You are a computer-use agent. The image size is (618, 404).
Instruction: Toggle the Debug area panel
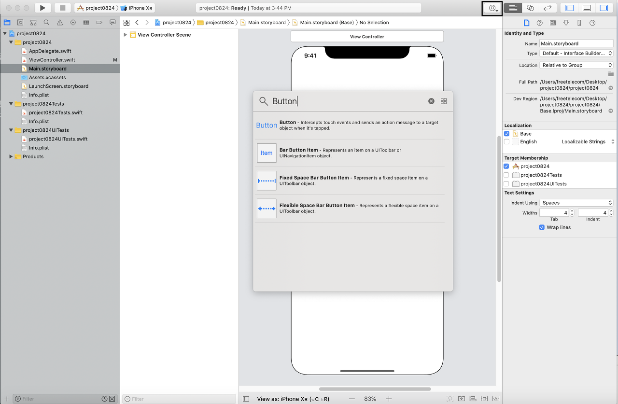pos(587,8)
